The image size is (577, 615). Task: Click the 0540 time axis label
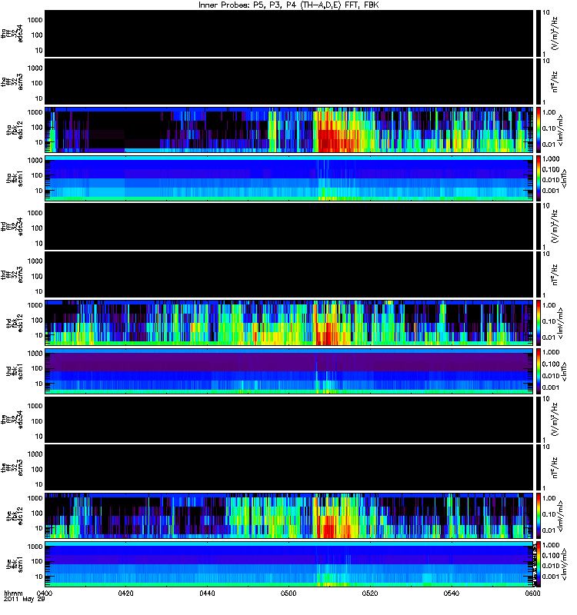point(452,593)
